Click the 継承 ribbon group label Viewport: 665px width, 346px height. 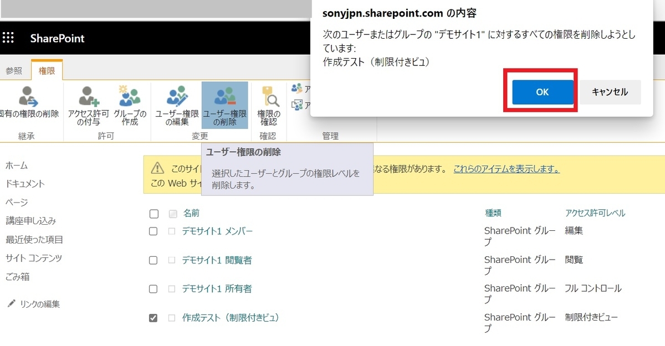(26, 136)
